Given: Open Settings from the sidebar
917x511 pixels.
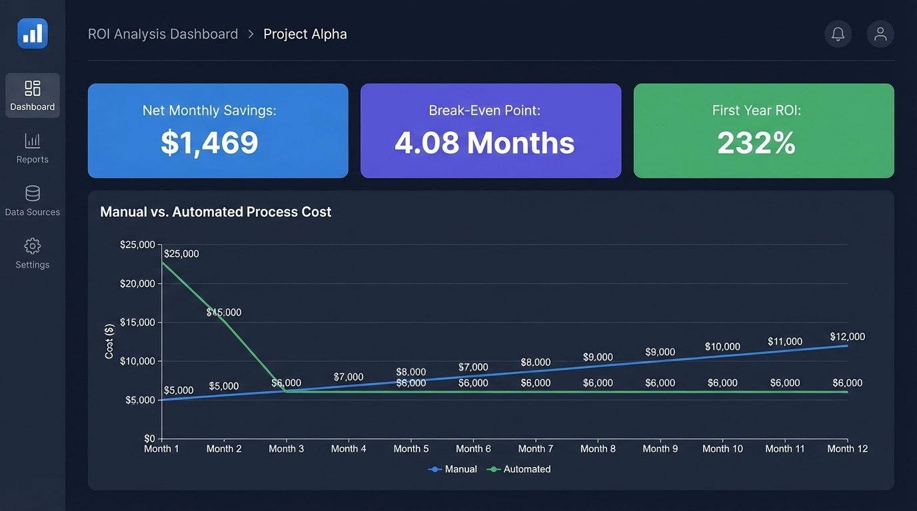Looking at the screenshot, I should click(32, 253).
